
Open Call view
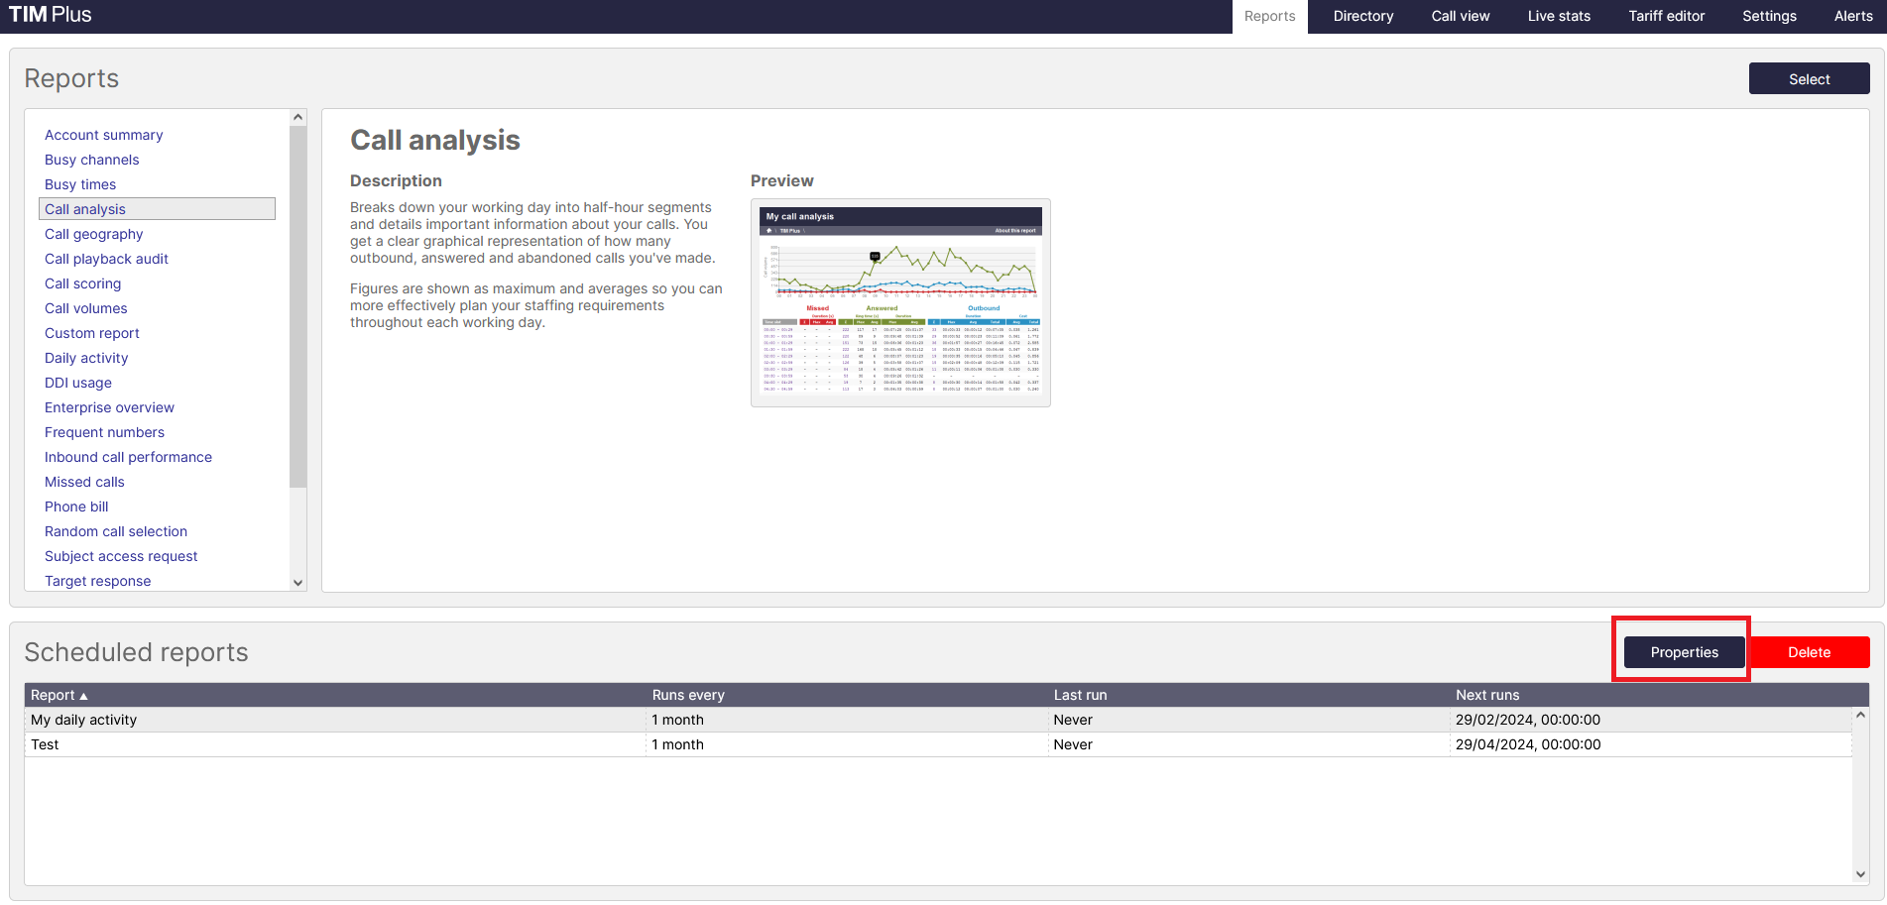click(x=1460, y=16)
